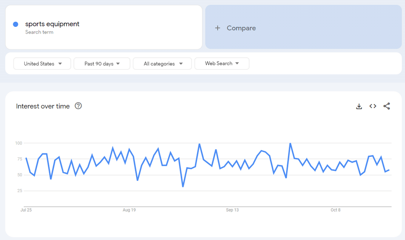Click the 50 y-axis label

click(20, 175)
